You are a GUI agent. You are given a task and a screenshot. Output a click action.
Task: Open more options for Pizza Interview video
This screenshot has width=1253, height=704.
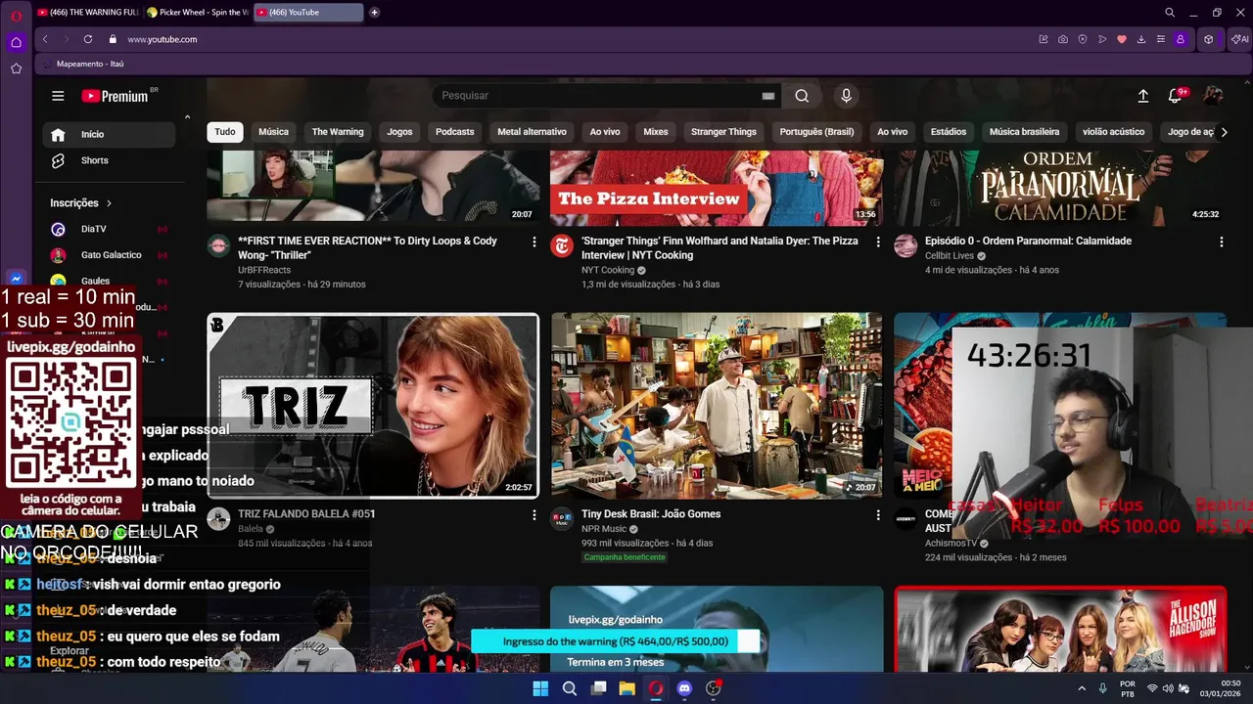[x=878, y=242]
